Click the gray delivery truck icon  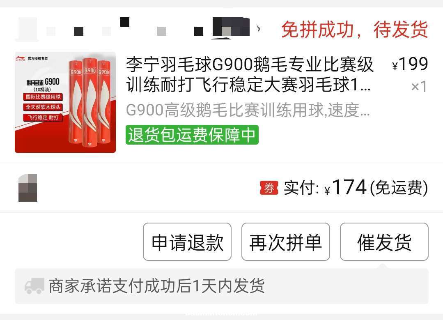point(34,286)
